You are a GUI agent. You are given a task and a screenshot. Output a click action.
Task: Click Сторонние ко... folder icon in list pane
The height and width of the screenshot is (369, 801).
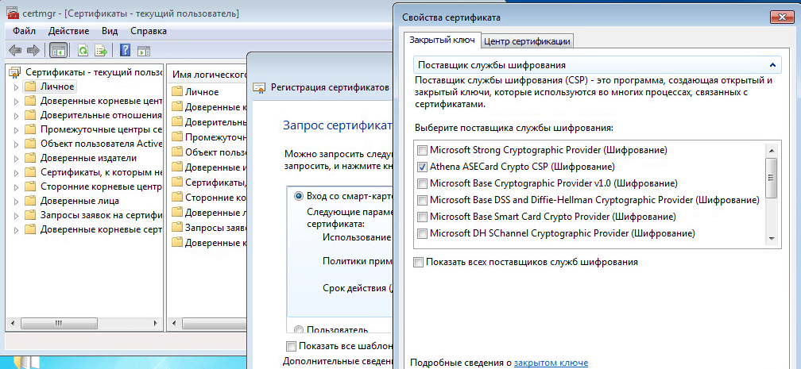[x=176, y=197]
